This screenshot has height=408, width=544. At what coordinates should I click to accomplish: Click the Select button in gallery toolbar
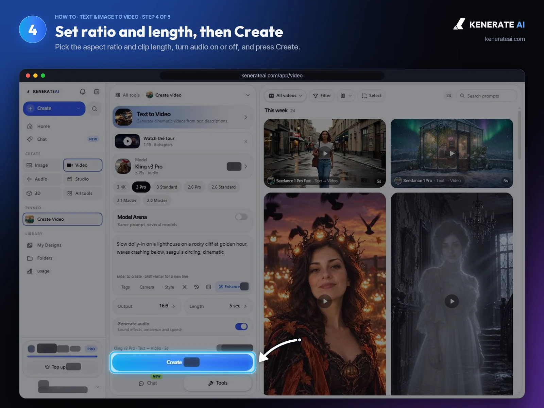click(x=372, y=96)
